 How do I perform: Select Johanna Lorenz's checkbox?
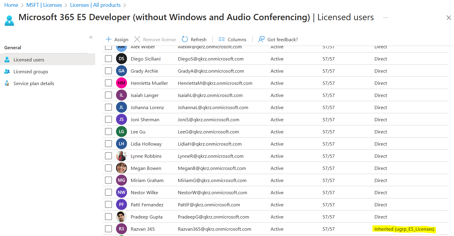tap(108, 107)
